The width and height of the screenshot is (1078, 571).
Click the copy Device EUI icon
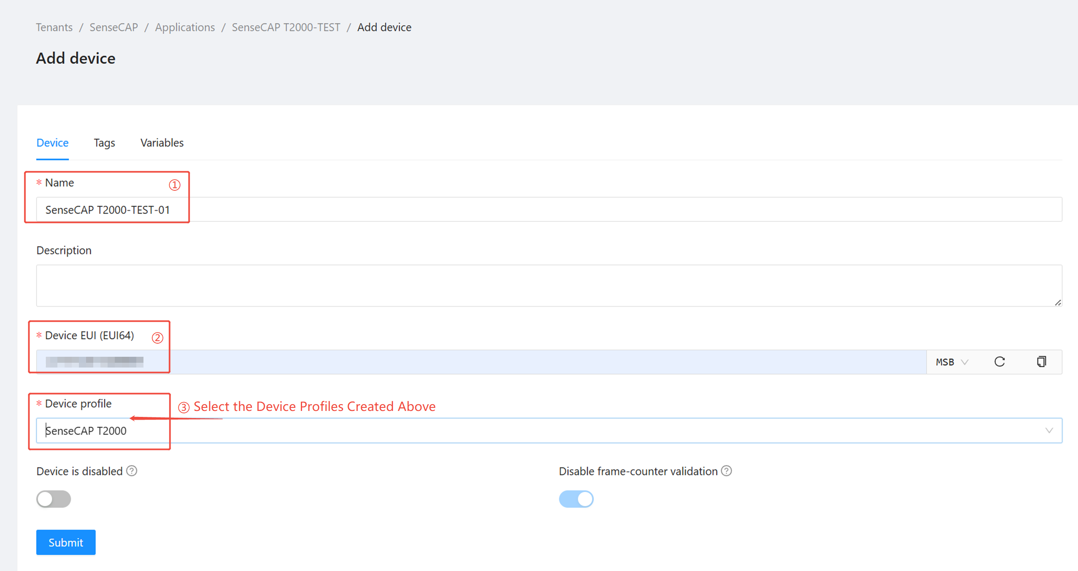click(x=1041, y=362)
